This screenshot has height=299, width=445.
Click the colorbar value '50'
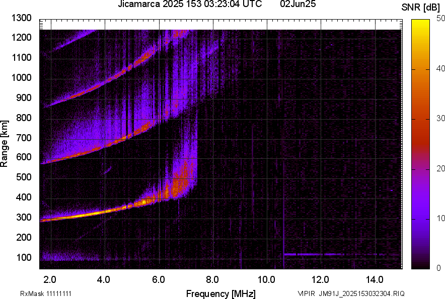click(x=440, y=19)
